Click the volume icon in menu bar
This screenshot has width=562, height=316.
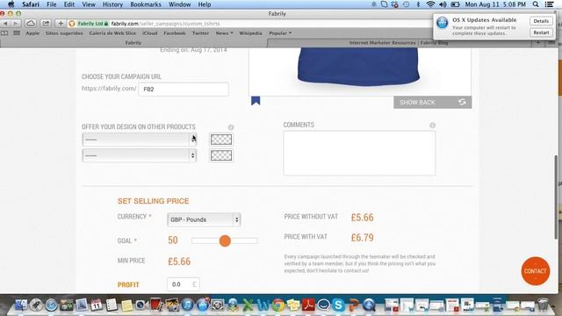pyautogui.click(x=443, y=4)
